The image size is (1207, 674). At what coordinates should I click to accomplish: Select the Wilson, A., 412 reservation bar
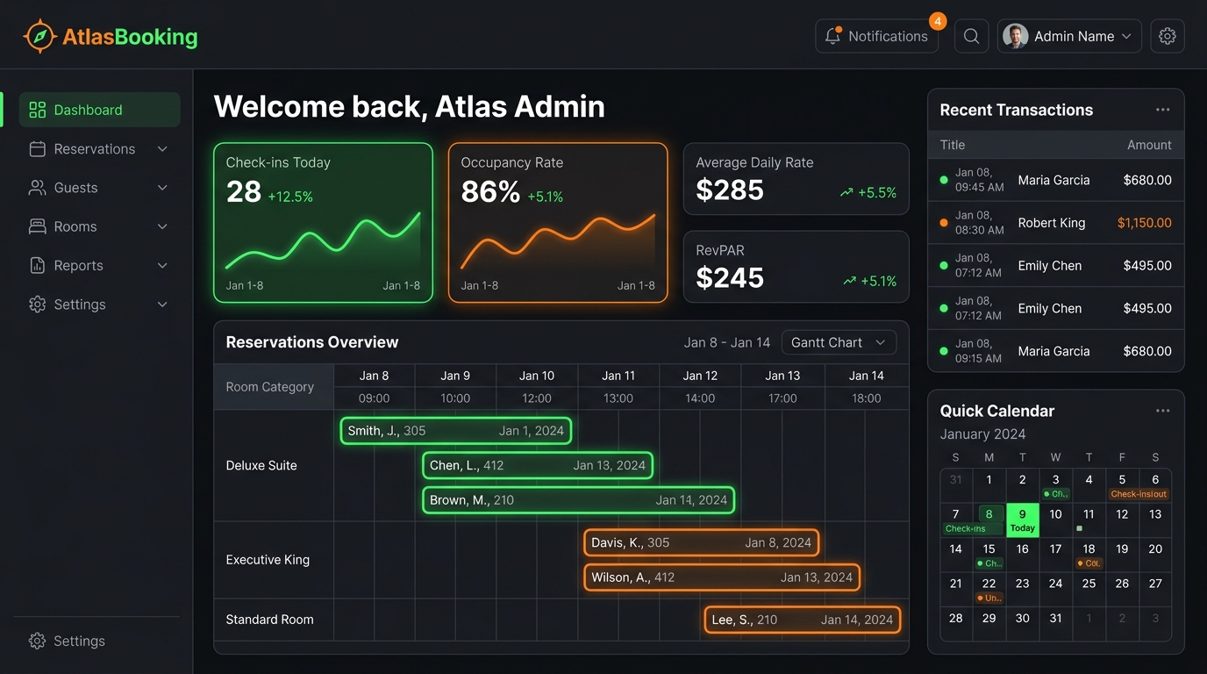(x=722, y=577)
